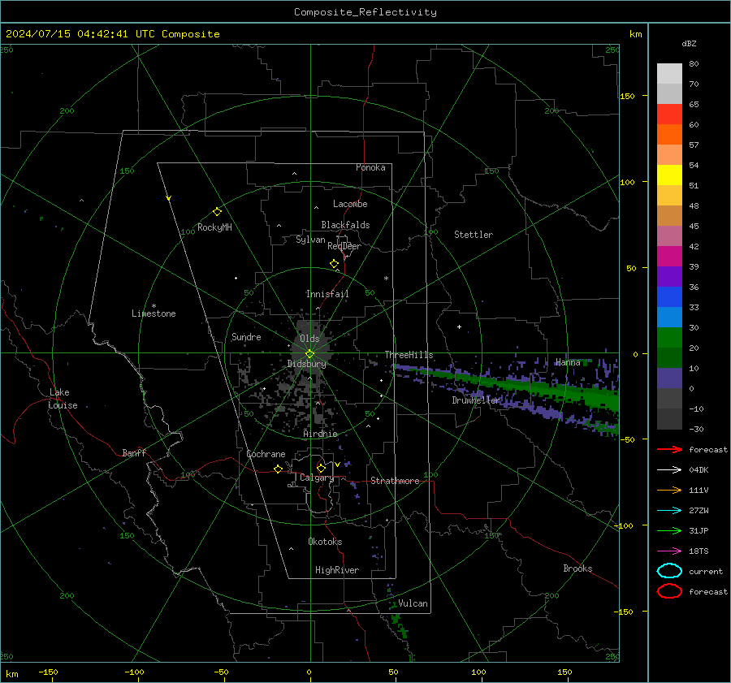Click the Sylvan map label
This screenshot has width=731, height=683.
[310, 240]
